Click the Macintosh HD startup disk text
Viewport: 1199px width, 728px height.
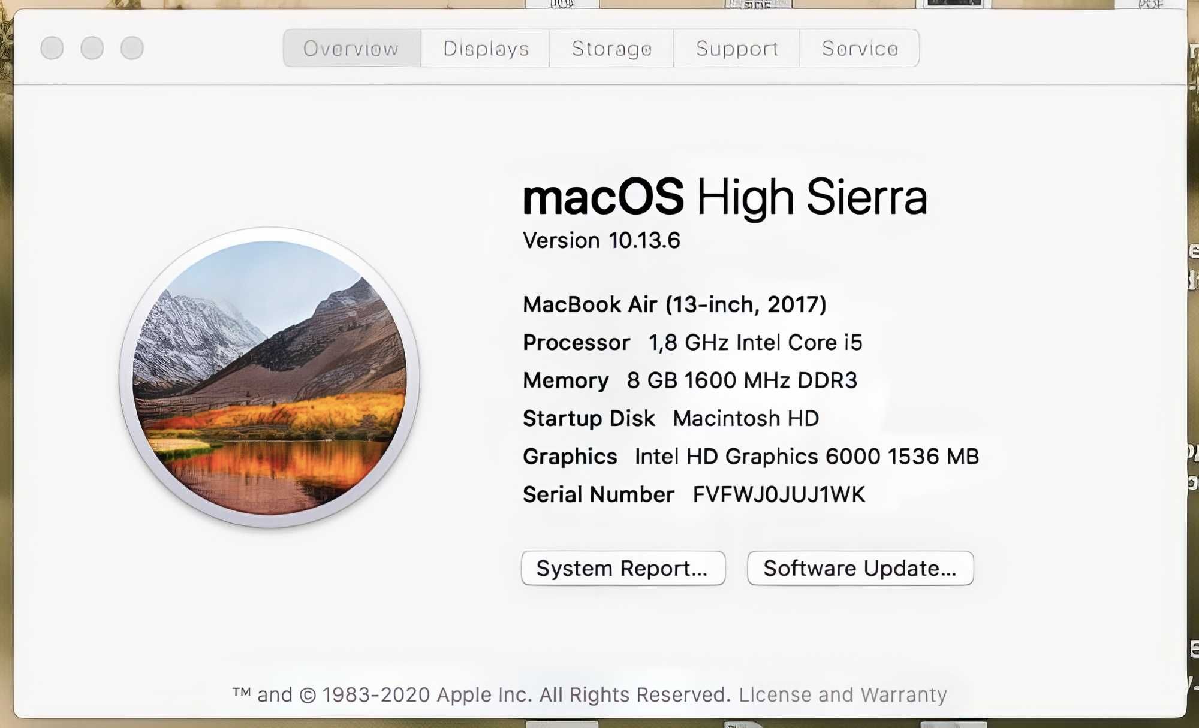[746, 418]
